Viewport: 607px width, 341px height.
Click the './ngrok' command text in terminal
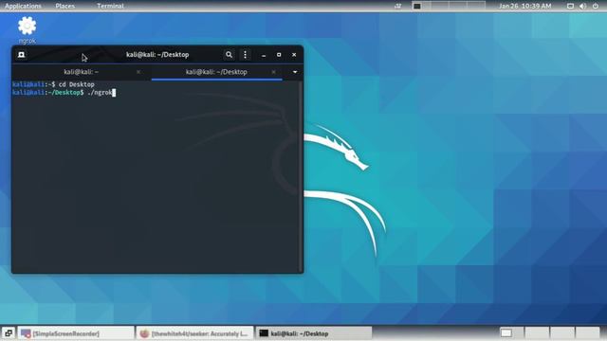point(100,93)
